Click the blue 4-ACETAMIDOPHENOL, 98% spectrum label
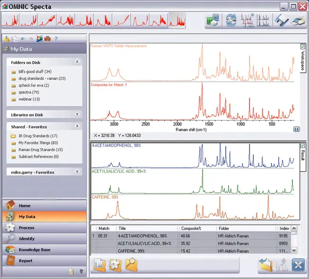Screen dimensions: 309x279 pyautogui.click(x=116, y=145)
